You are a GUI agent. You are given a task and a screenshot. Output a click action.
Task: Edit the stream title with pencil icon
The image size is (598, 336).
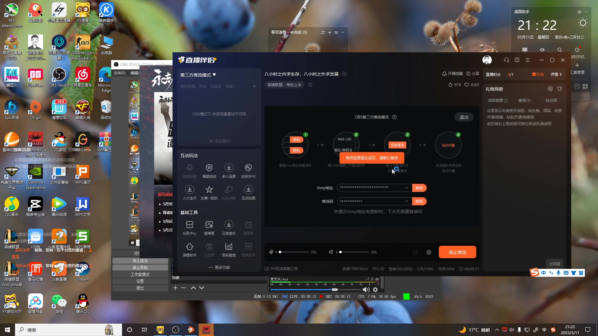point(344,74)
